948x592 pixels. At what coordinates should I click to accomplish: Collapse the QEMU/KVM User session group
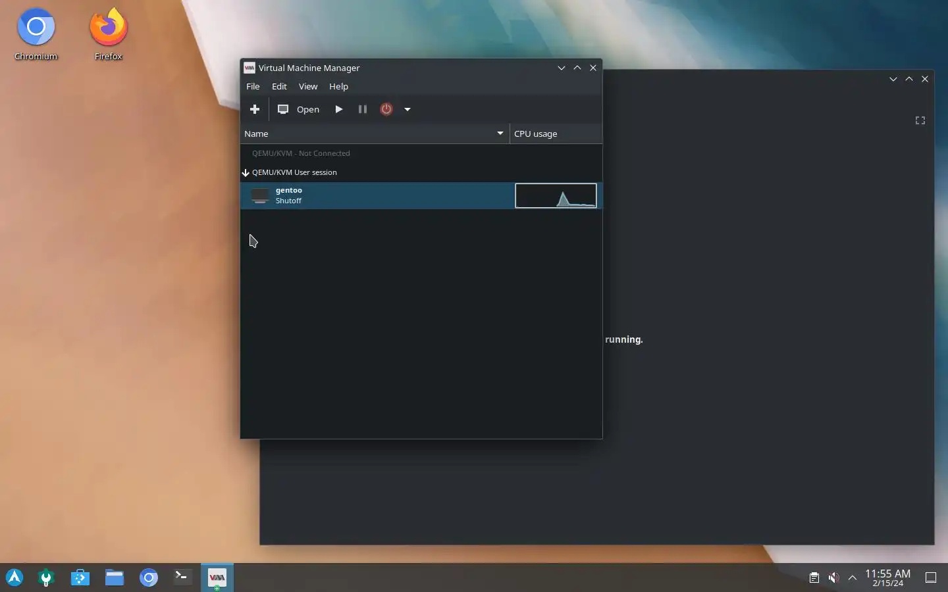click(246, 172)
